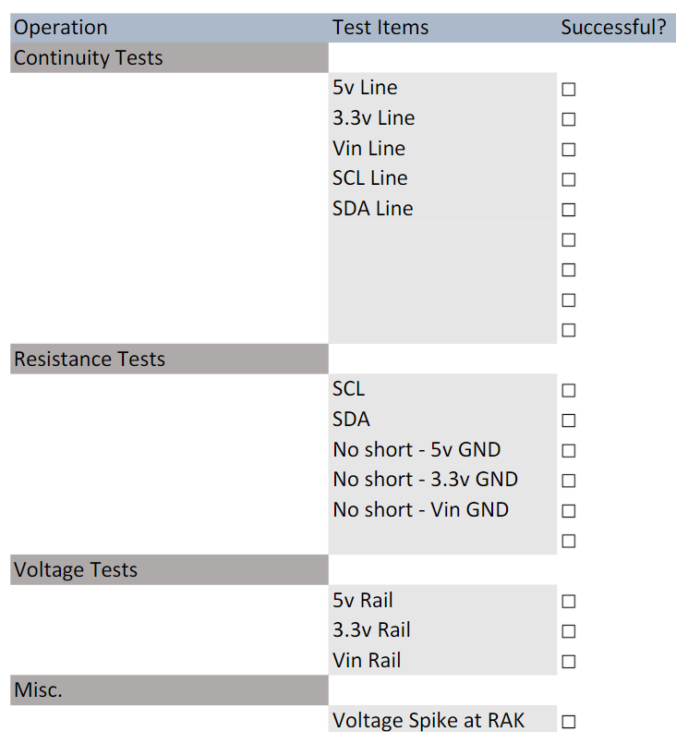Click the Successful? column header

click(613, 28)
